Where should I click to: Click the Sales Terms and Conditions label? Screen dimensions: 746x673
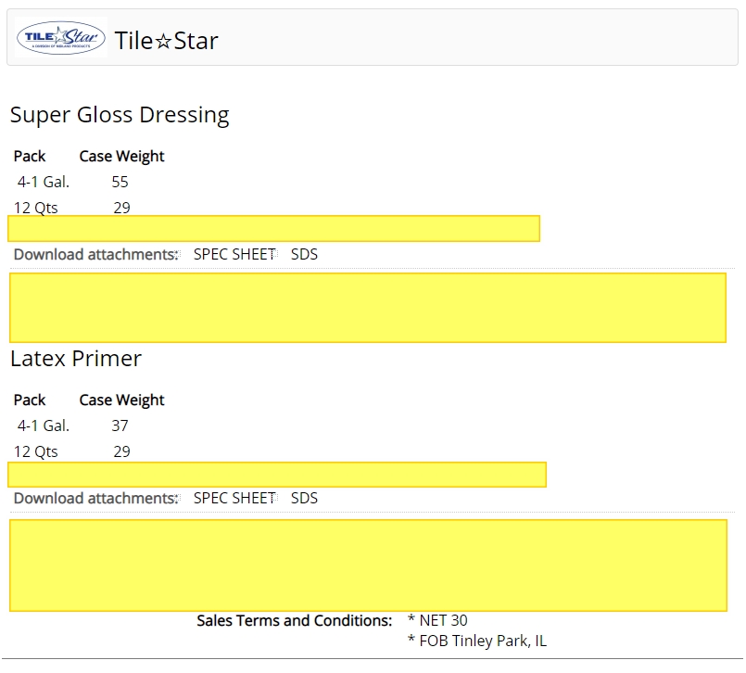pyautogui.click(x=295, y=621)
